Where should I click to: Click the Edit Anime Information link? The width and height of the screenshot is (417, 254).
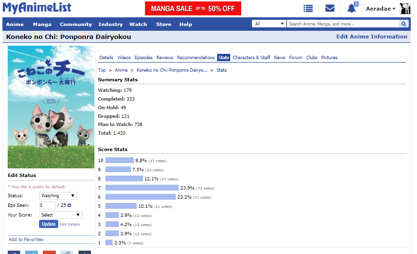click(371, 37)
